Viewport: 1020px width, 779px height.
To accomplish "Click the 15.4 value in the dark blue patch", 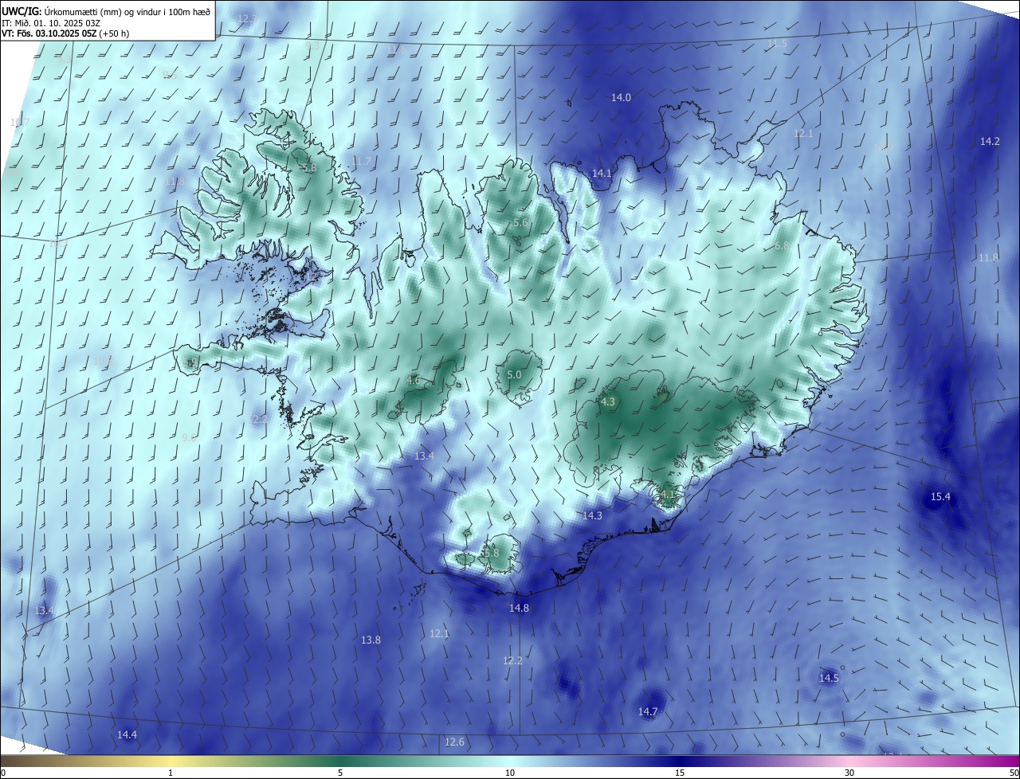I will (x=940, y=496).
